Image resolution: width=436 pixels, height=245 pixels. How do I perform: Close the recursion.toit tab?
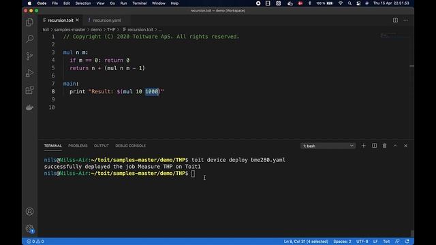(77, 20)
